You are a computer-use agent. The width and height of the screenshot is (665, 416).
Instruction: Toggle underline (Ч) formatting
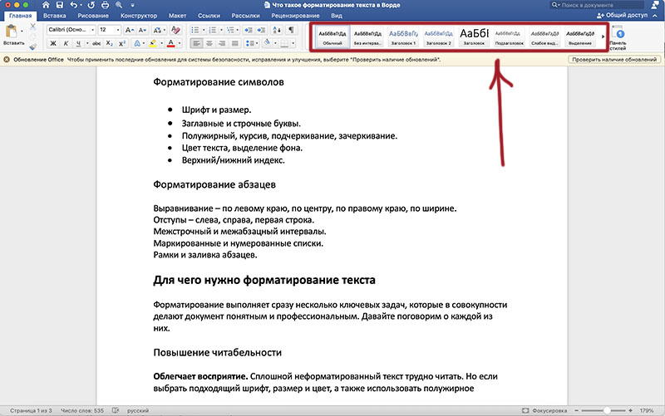pyautogui.click(x=78, y=43)
